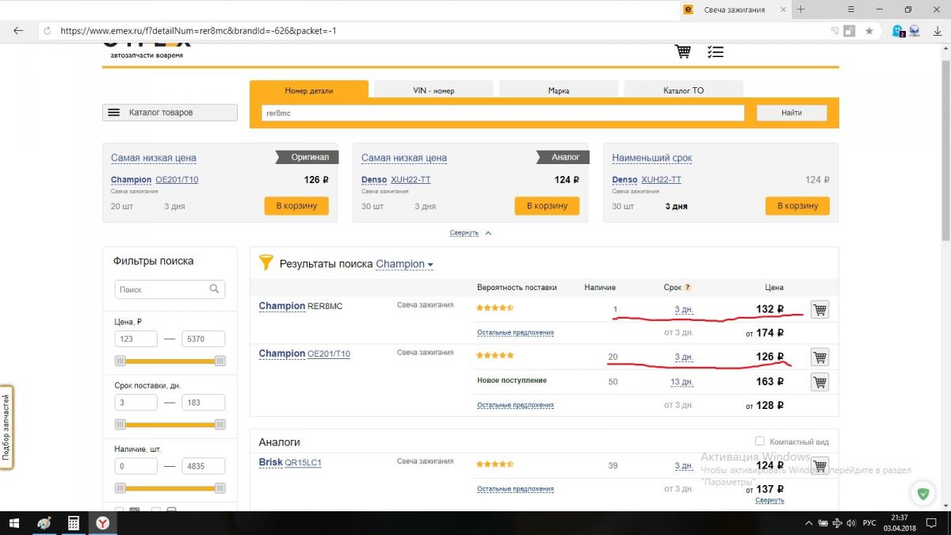This screenshot has width=951, height=535.
Task: Click the magnifier in the filter search box
Action: [x=214, y=289]
